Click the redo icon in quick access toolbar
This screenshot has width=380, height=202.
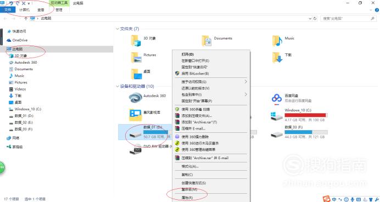click(18, 3)
